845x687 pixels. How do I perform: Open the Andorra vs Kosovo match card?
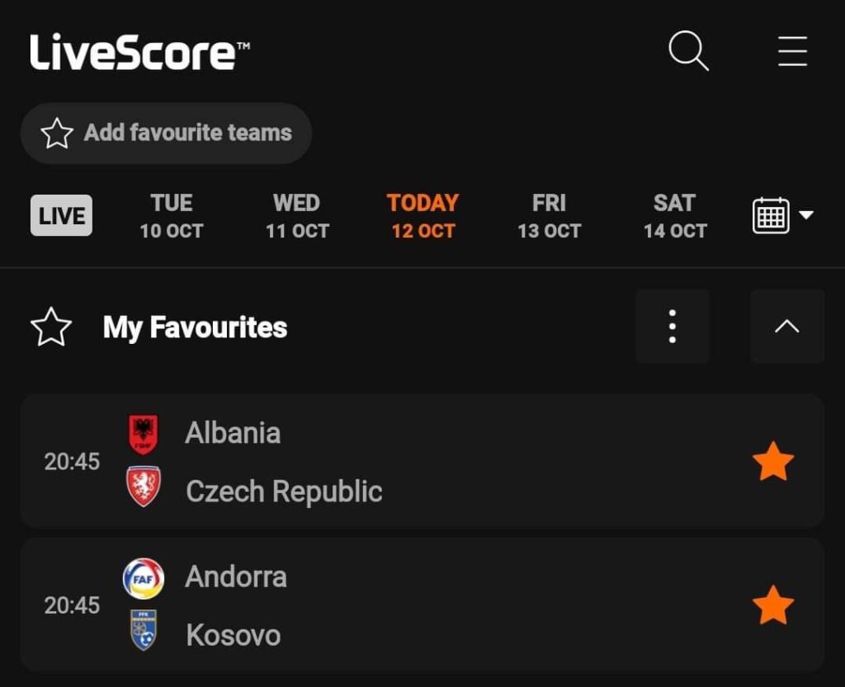click(422, 605)
